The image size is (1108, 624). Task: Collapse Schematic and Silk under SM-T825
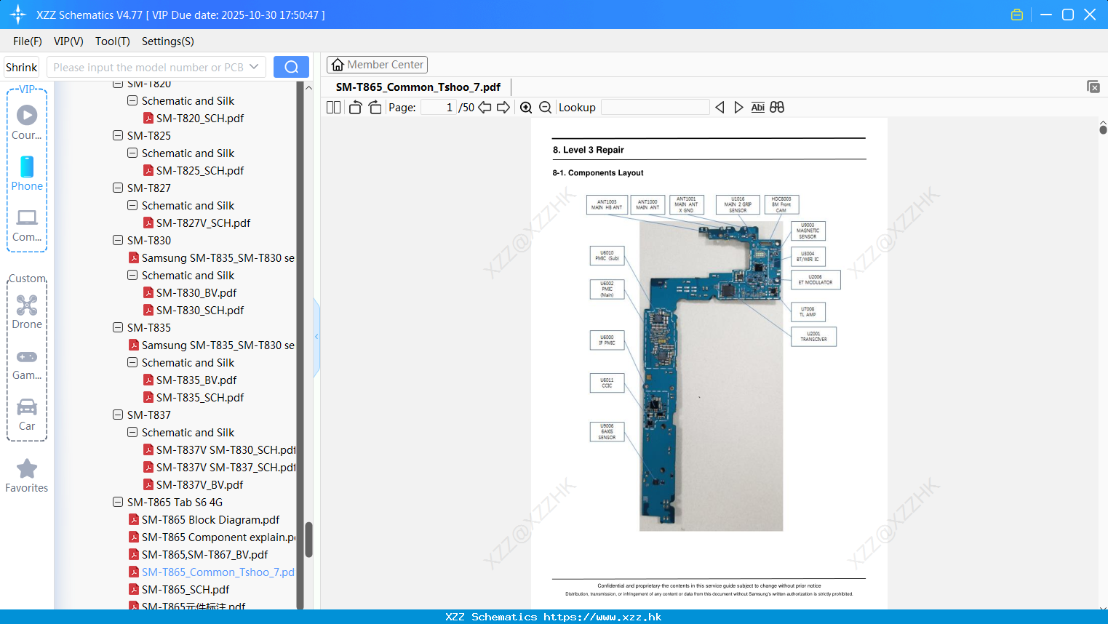(132, 153)
